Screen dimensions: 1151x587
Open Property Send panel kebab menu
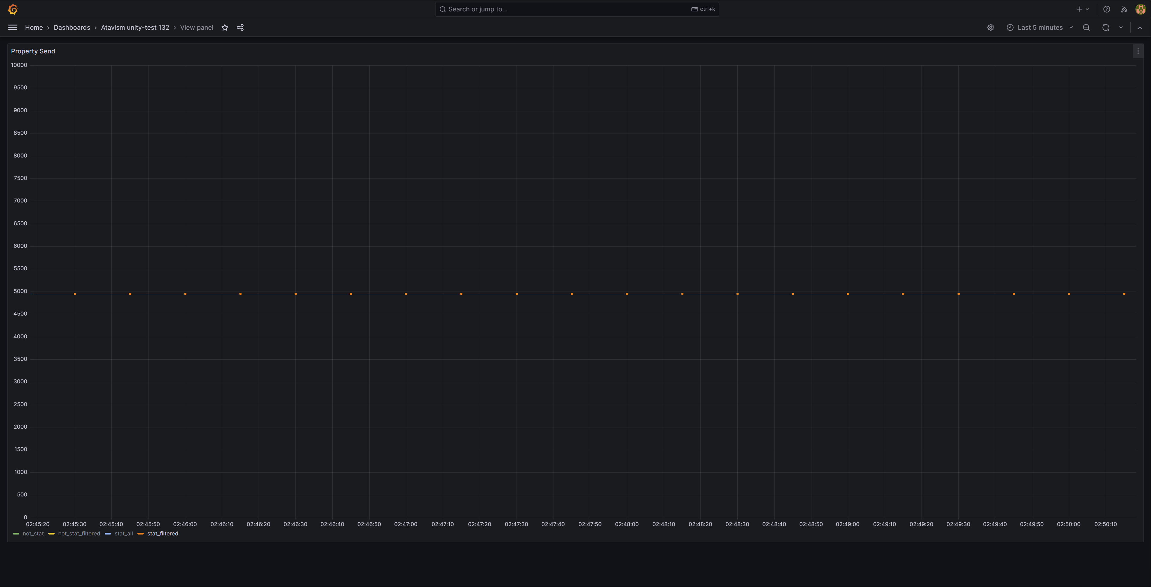1138,51
